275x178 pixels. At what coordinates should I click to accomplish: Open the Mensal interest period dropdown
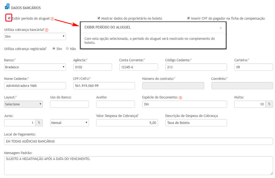tap(69, 123)
